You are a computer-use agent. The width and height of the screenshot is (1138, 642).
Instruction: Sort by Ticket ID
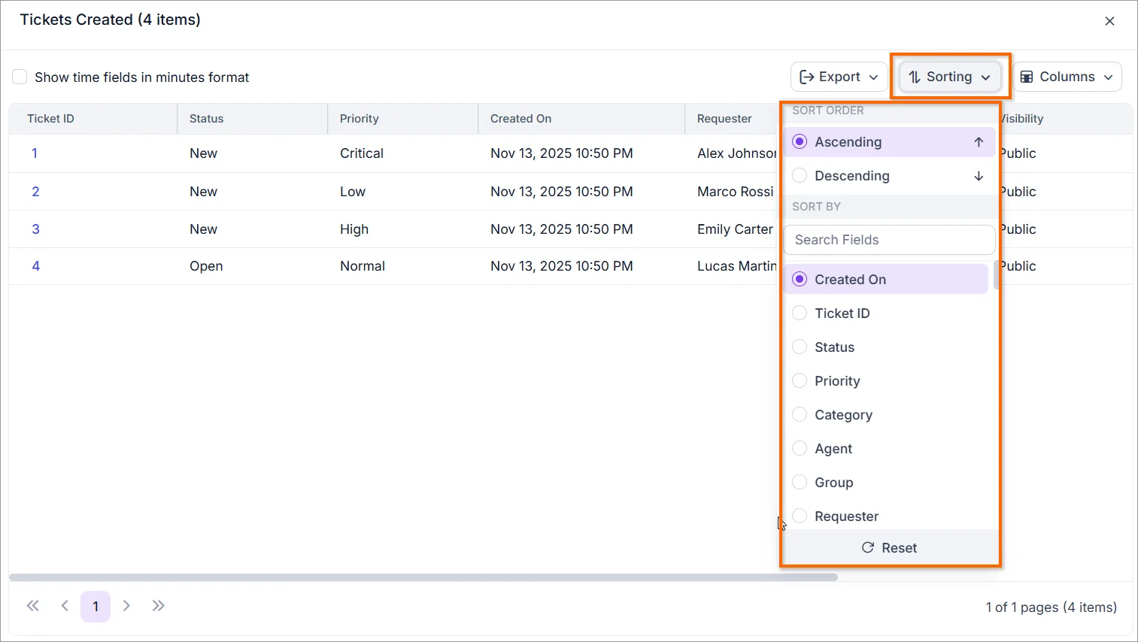click(885, 313)
